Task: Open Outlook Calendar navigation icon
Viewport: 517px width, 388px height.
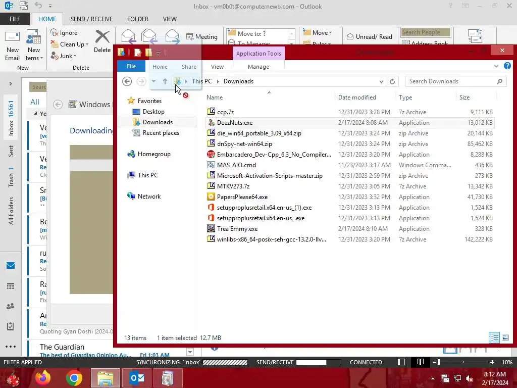Action: tap(11, 286)
